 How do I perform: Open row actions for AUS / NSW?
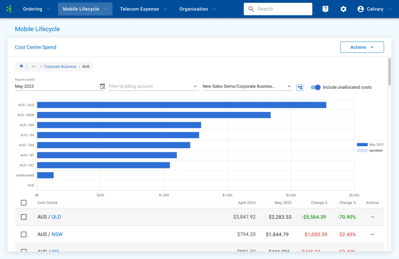[x=372, y=234]
